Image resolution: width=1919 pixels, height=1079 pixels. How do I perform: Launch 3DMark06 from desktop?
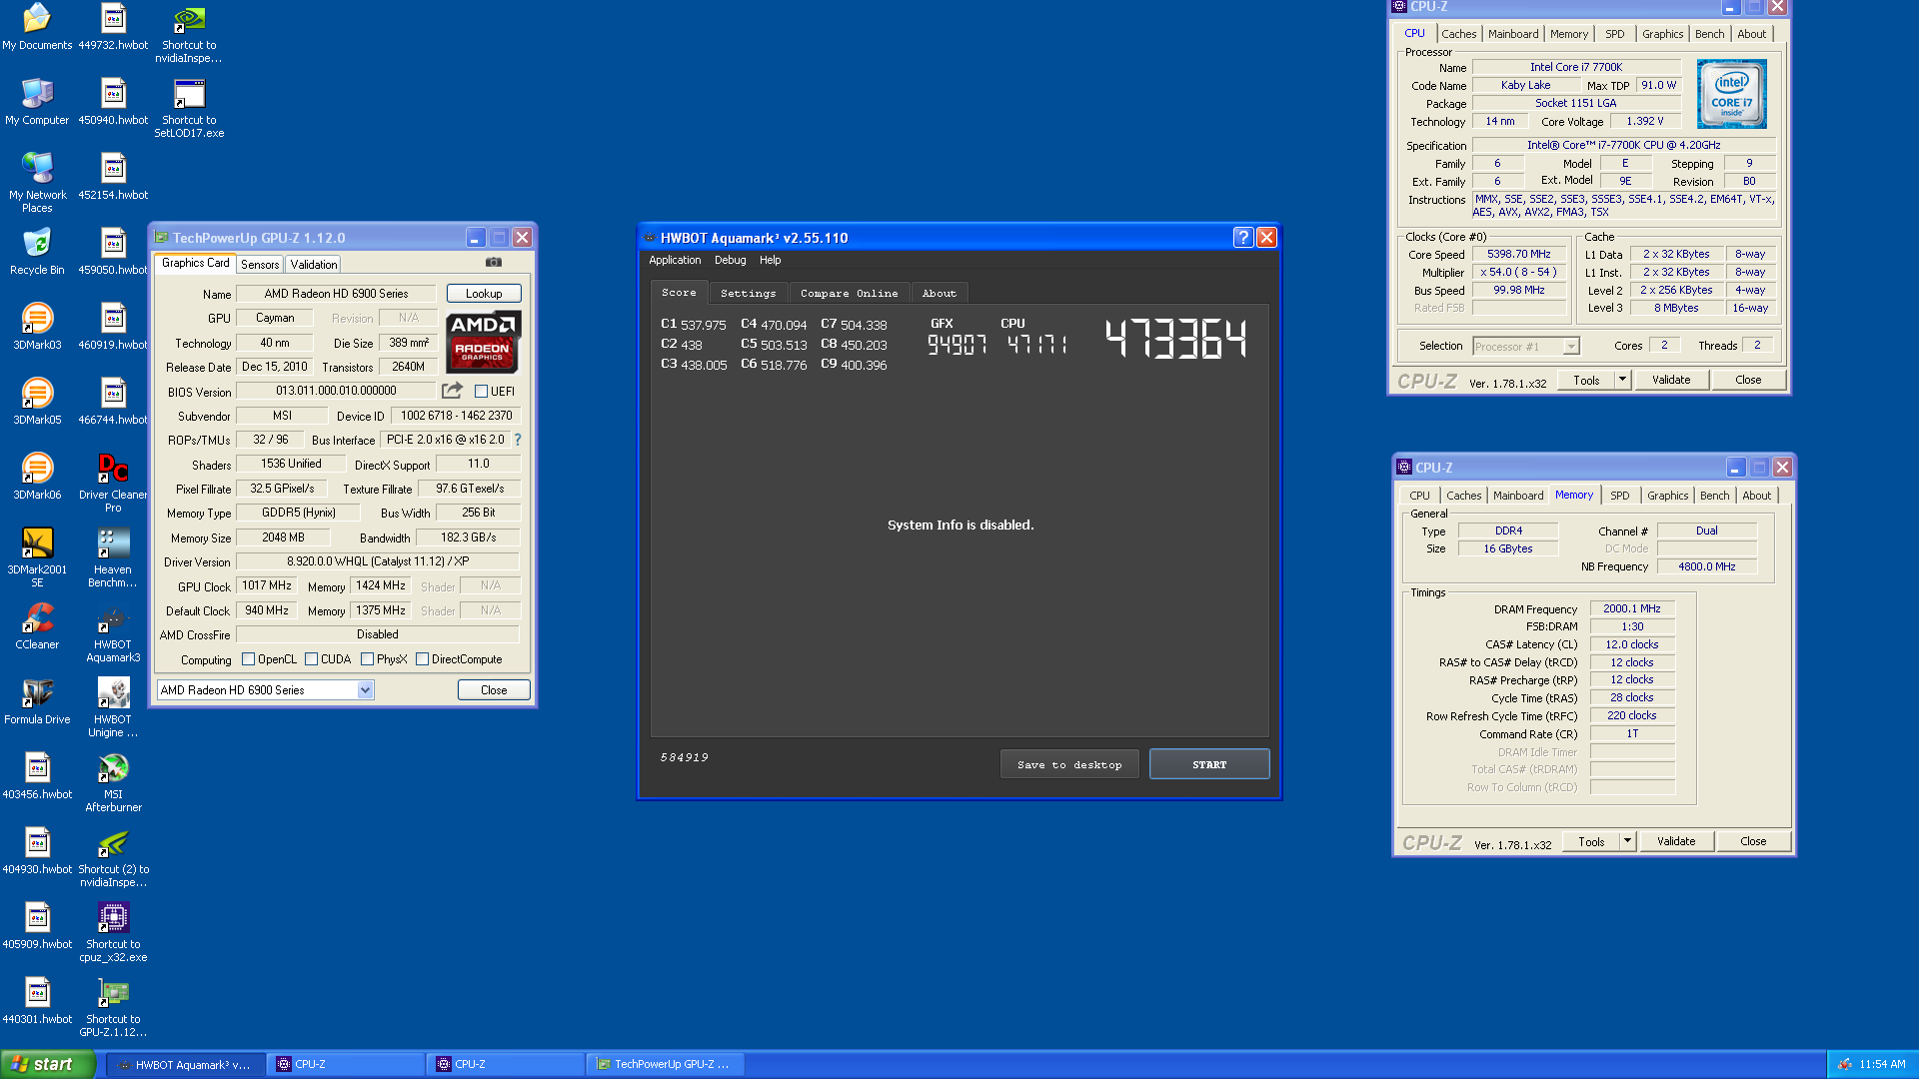click(37, 477)
